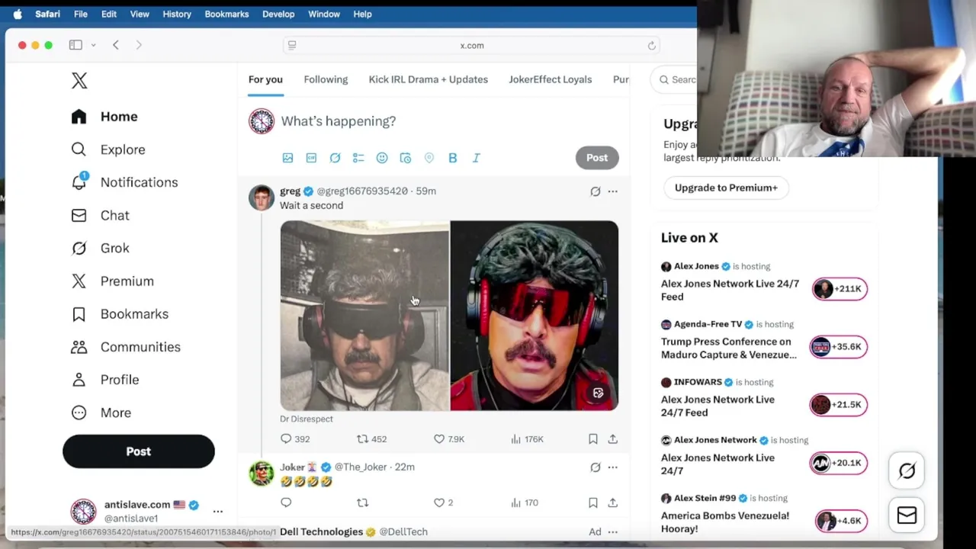Click the Grok enhance icon in composer
976x549 pixels.
tap(335, 158)
